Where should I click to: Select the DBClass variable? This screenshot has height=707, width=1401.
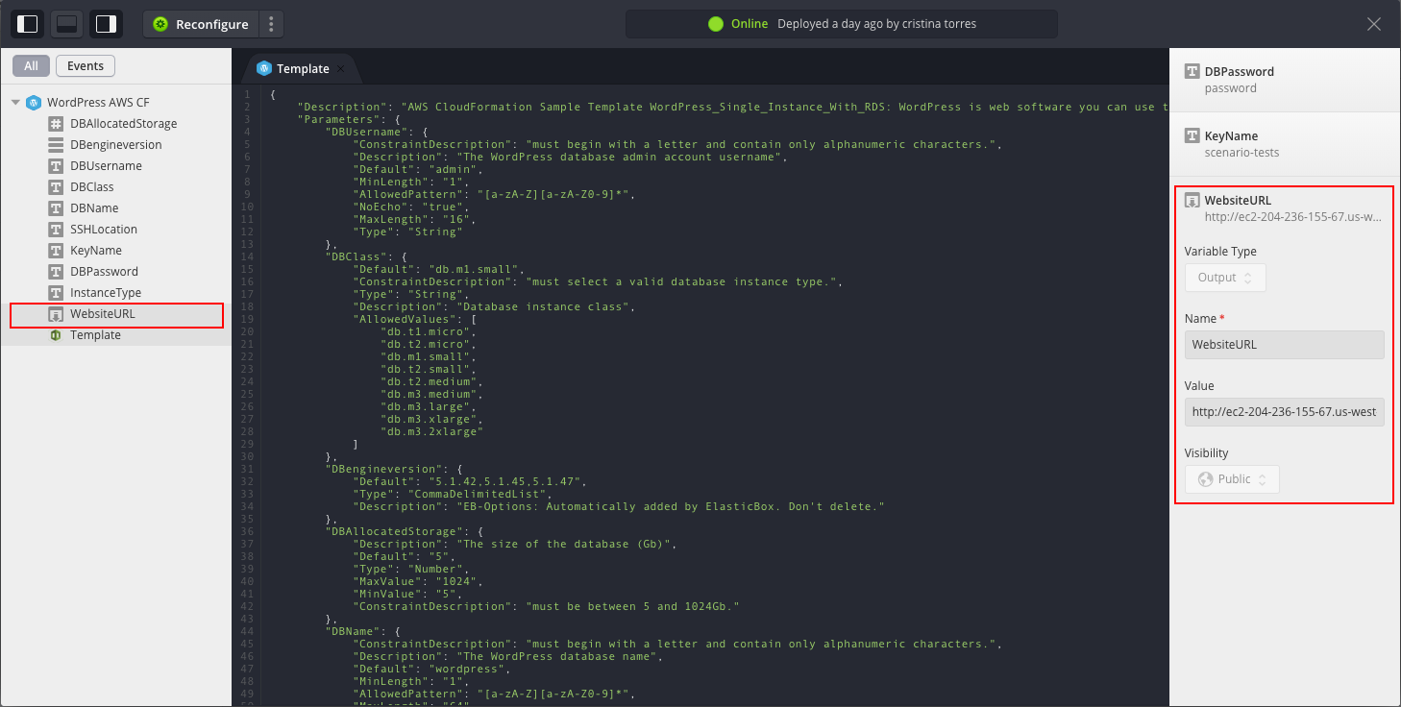(x=92, y=187)
